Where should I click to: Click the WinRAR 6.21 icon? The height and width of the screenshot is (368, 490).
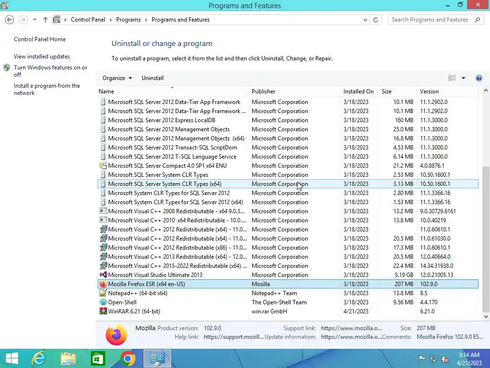click(103, 311)
